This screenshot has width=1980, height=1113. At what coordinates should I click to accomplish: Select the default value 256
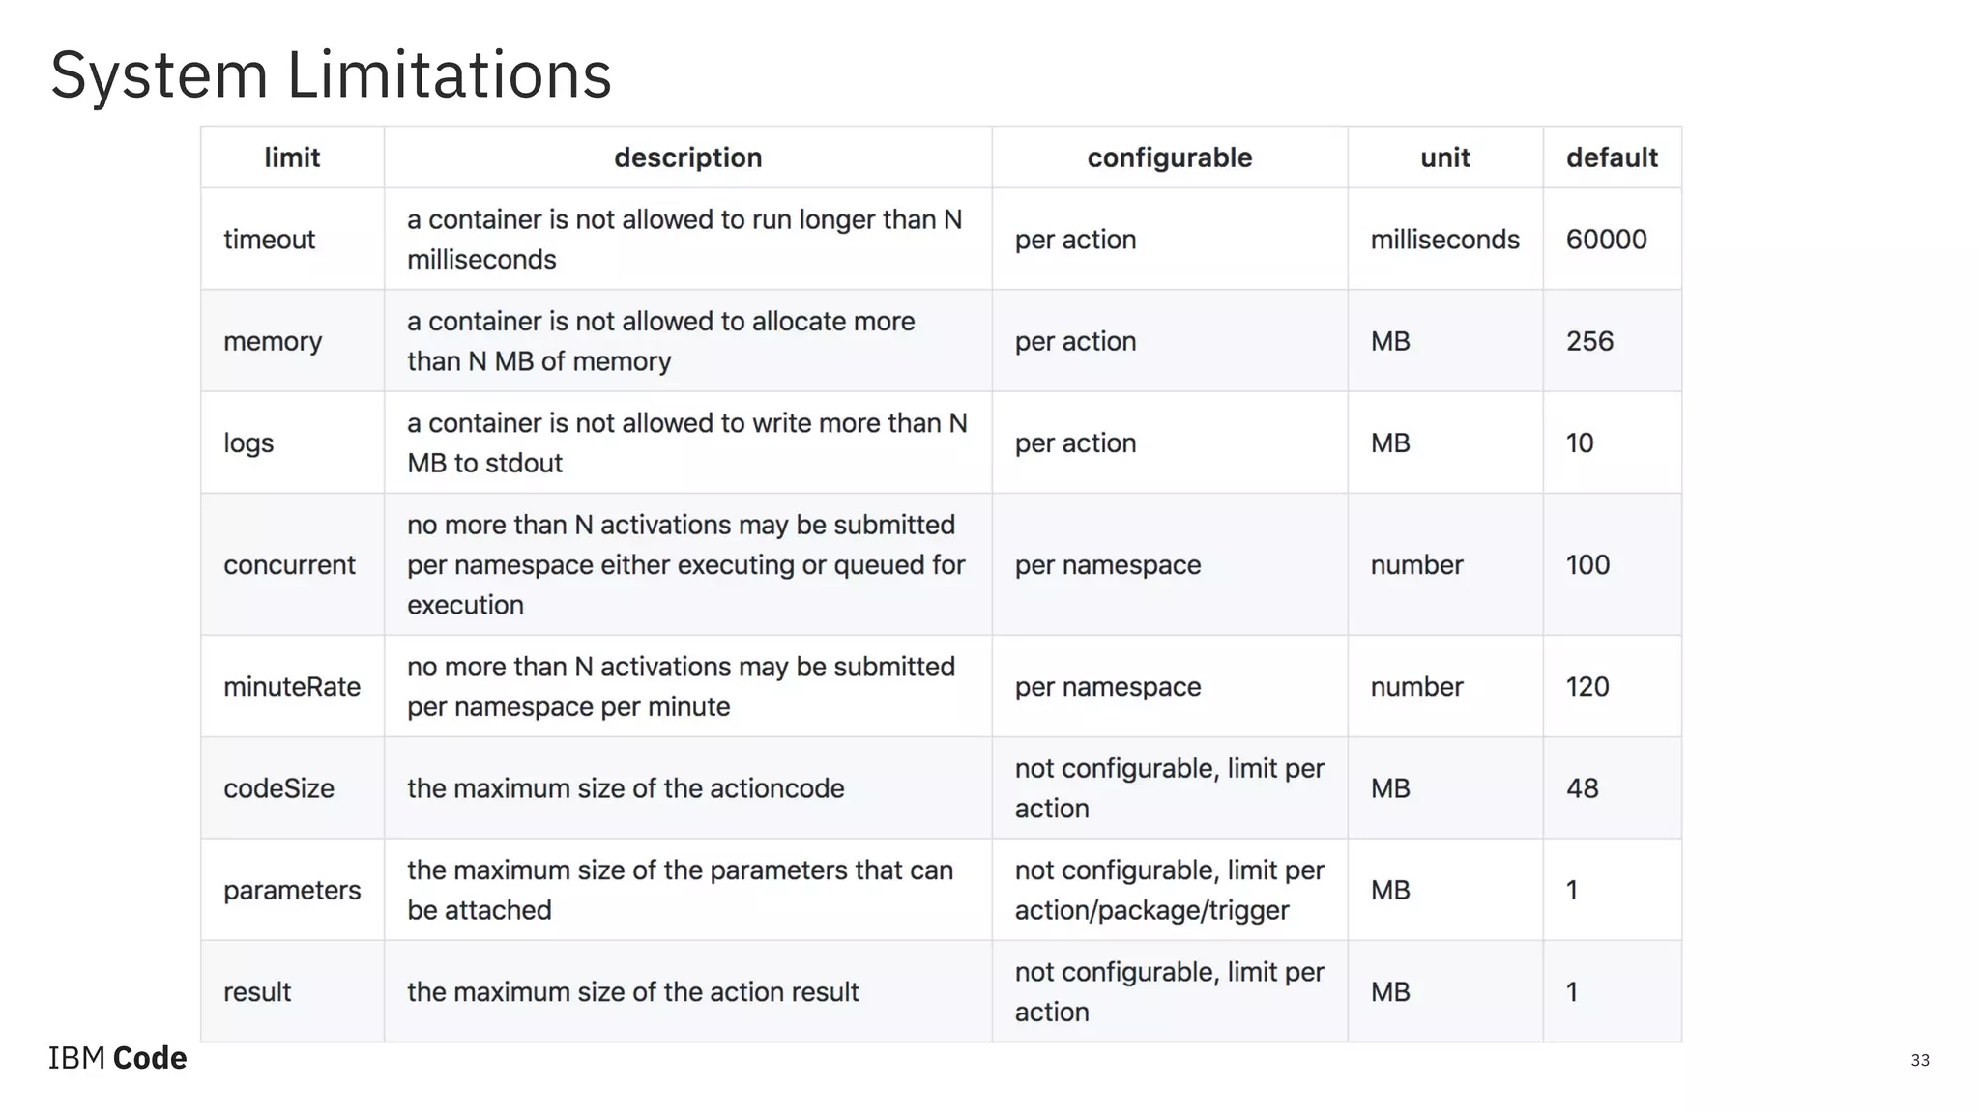coord(1589,341)
